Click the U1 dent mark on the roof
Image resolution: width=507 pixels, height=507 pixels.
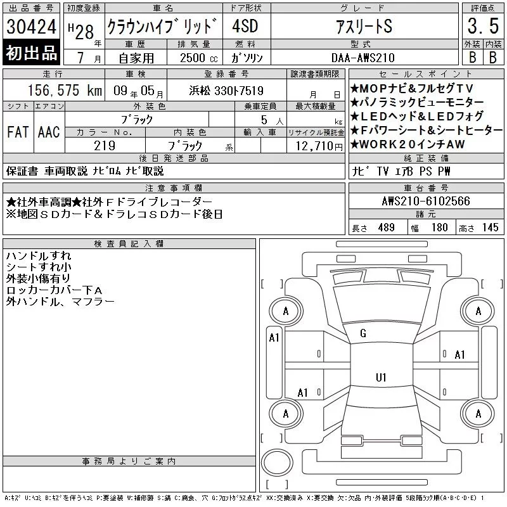381,377
